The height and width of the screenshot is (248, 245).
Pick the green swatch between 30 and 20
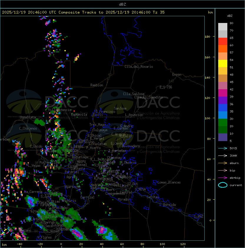[223, 123]
